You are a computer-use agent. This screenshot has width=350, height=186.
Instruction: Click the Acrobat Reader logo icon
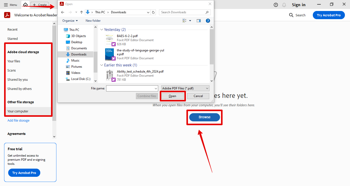pos(7,15)
